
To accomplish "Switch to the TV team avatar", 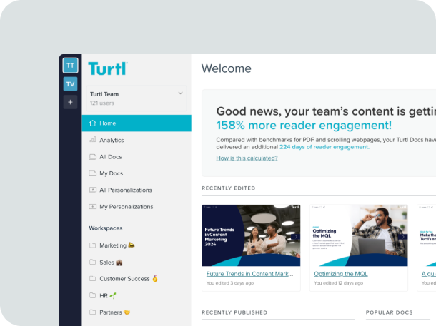I will click(70, 83).
